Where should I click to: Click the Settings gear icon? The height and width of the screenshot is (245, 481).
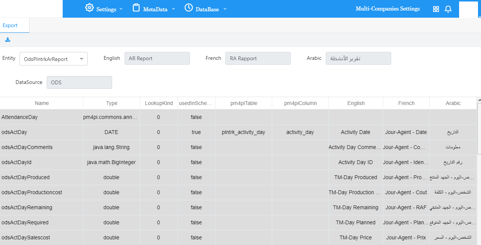coord(89,8)
